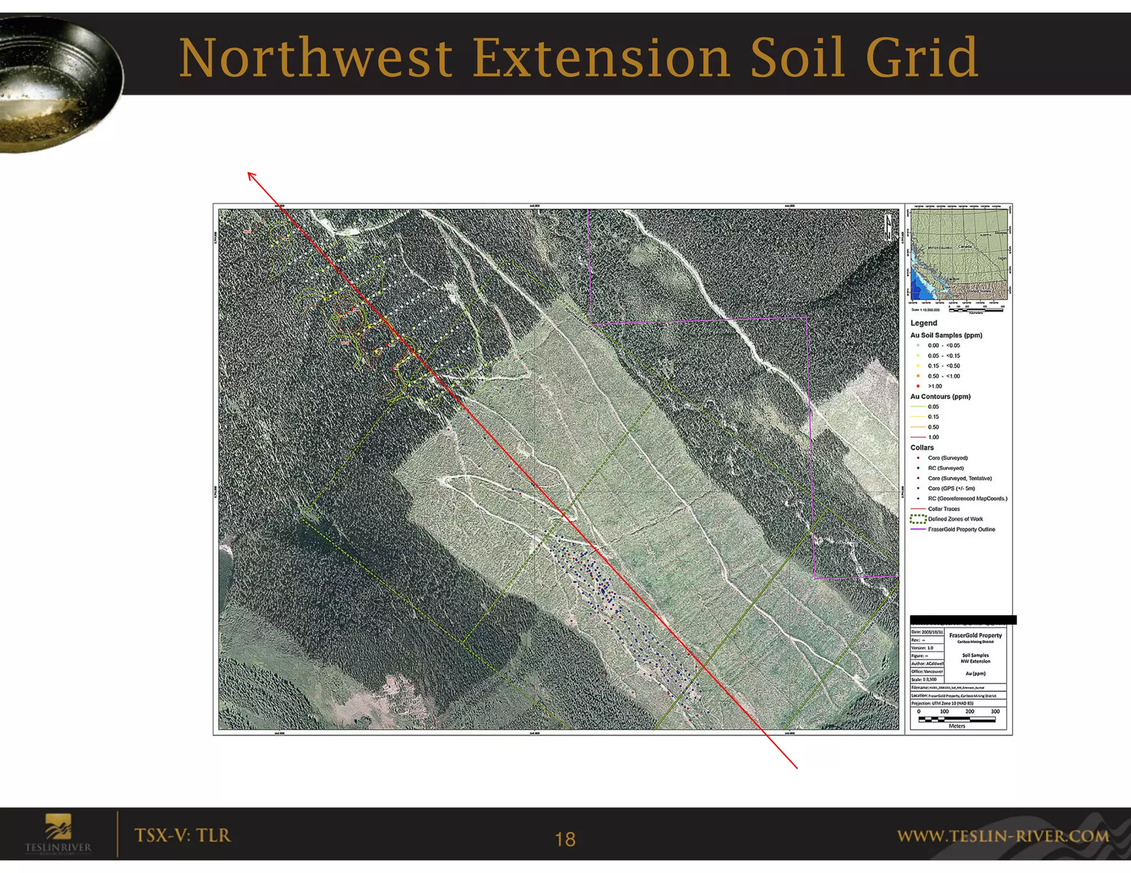This screenshot has height=873, width=1131.
Task: Click the 0.05 contour legend entry
Action: [925, 407]
